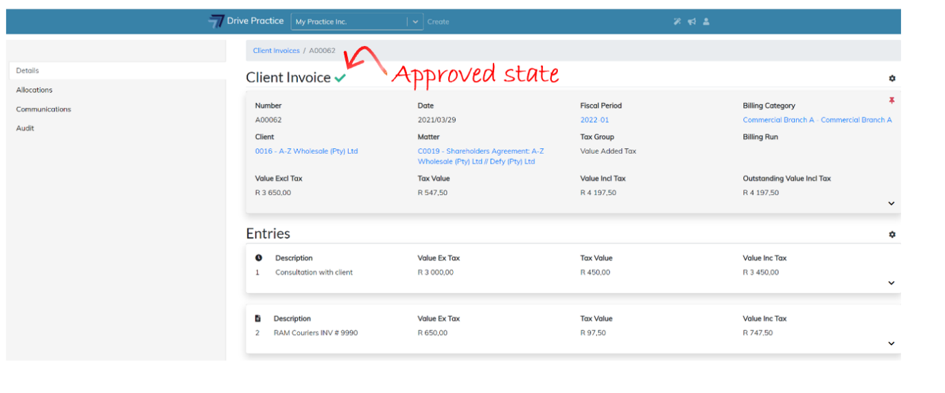Go to Client Invoices breadcrumb link

click(x=276, y=51)
